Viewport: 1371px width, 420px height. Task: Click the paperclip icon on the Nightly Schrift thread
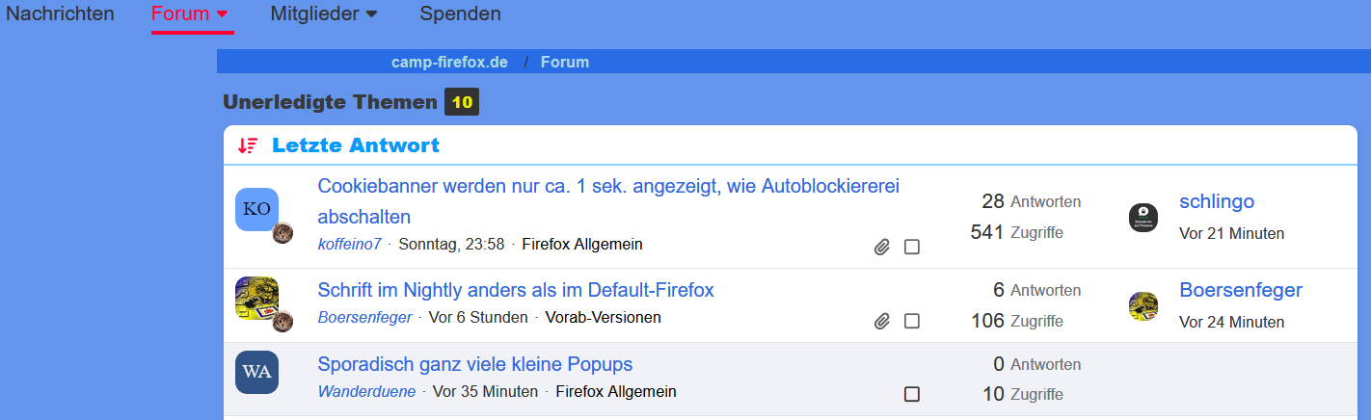(x=881, y=321)
